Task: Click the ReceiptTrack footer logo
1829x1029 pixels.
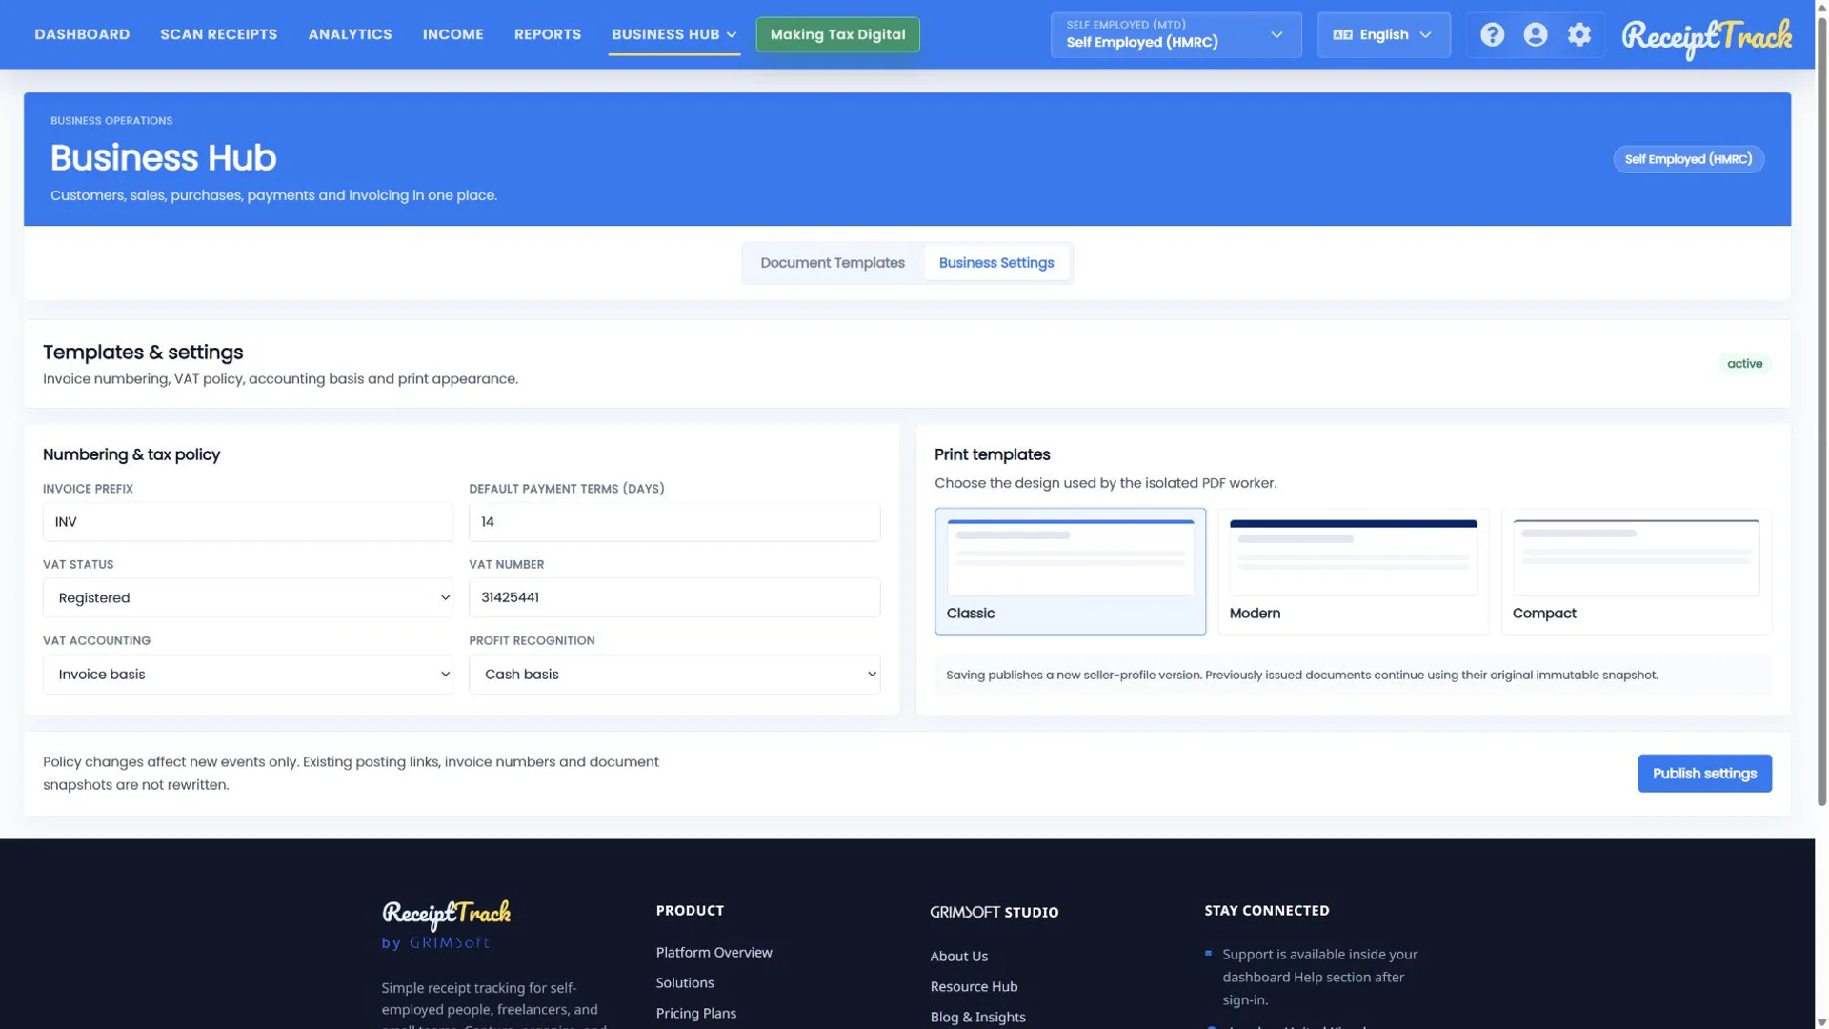Action: [446, 915]
